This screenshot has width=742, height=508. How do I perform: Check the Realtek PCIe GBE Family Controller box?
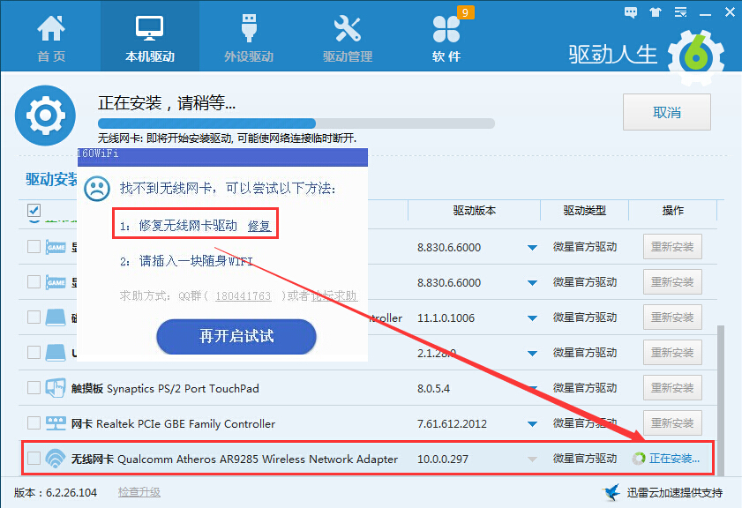34,423
